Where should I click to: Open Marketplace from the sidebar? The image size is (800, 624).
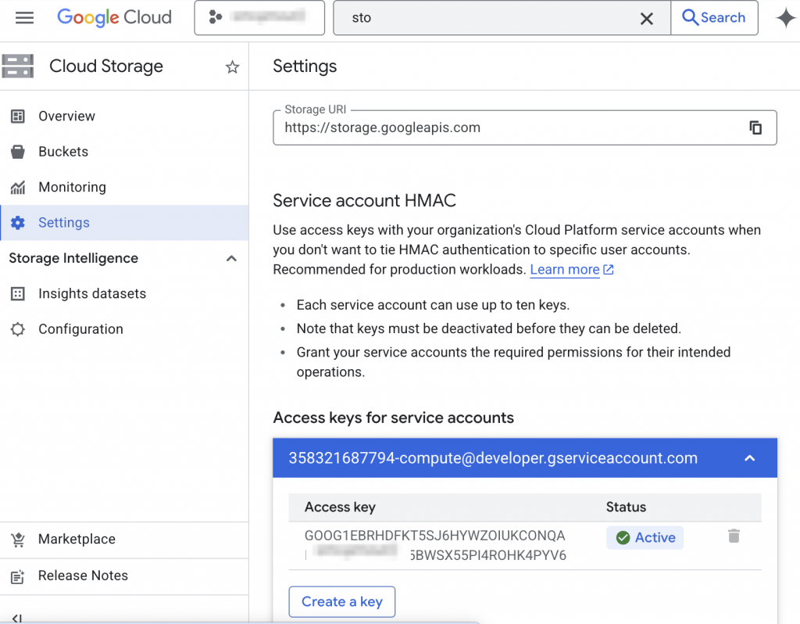point(77,540)
